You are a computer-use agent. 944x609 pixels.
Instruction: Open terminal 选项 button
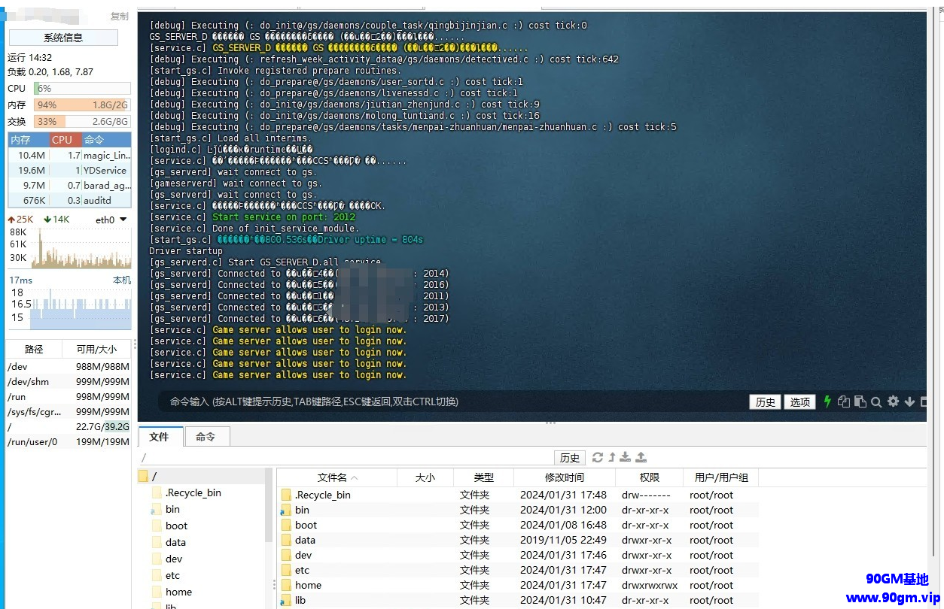click(799, 402)
